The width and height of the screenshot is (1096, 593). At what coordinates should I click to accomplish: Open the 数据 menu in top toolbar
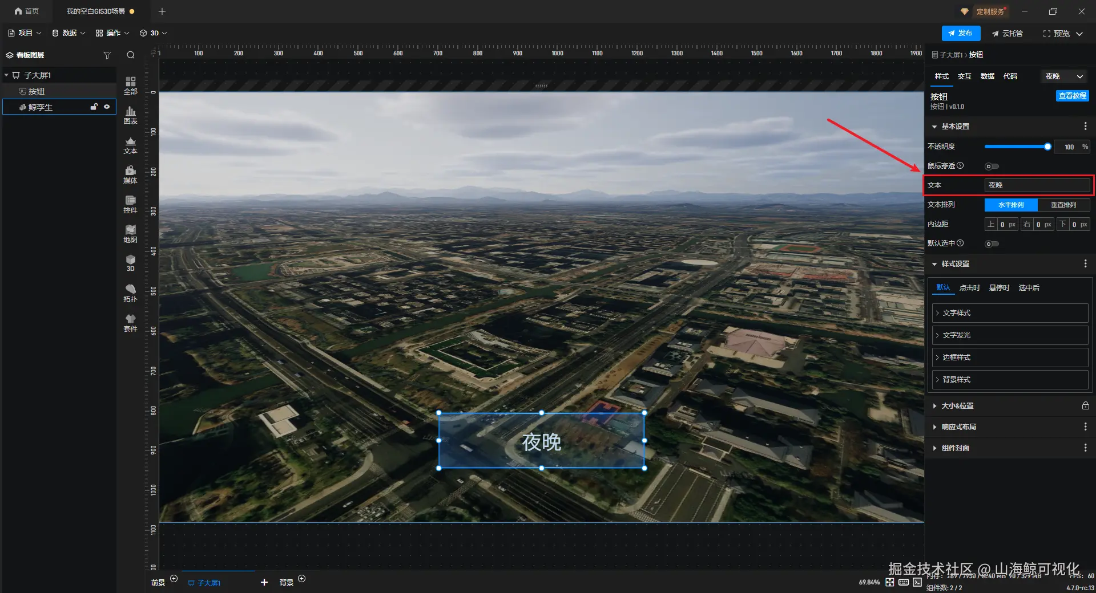[68, 33]
